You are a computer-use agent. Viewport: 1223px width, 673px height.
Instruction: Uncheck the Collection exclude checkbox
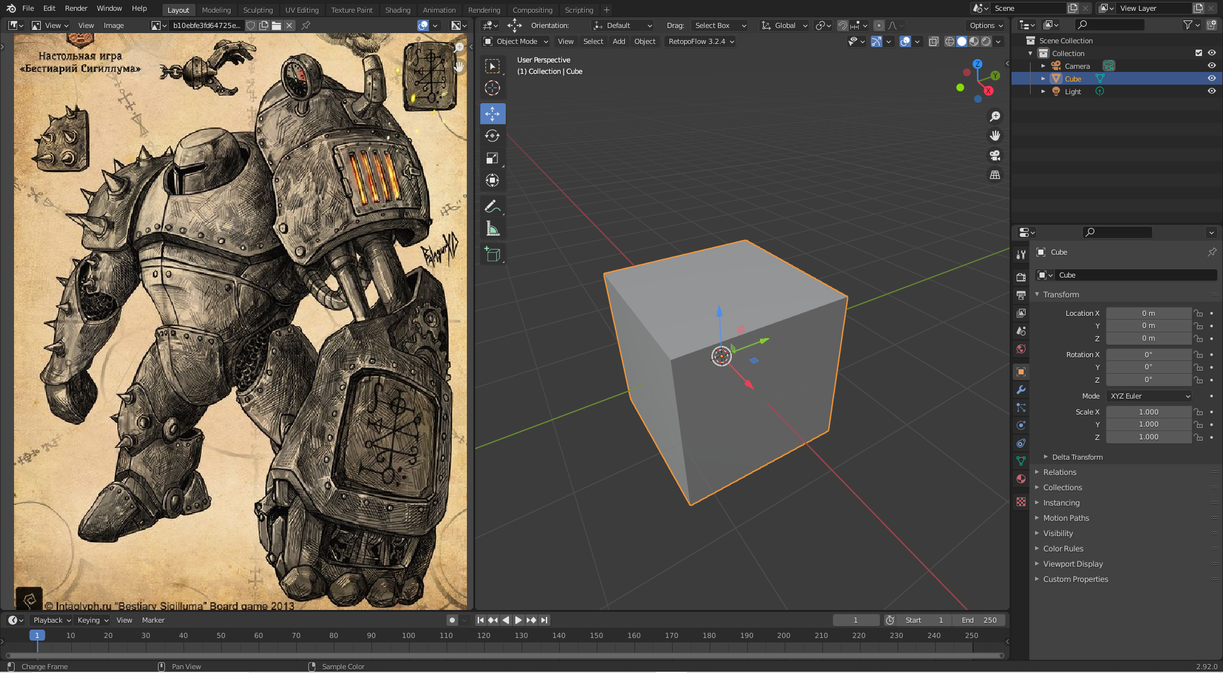click(1199, 53)
